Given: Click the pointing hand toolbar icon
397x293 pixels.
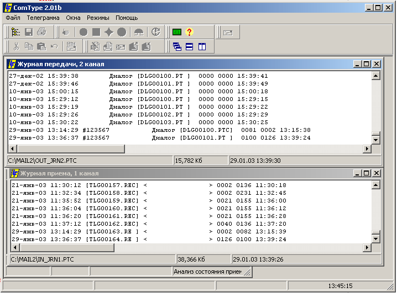Looking at the screenshot, I should pyautogui.click(x=66, y=32).
